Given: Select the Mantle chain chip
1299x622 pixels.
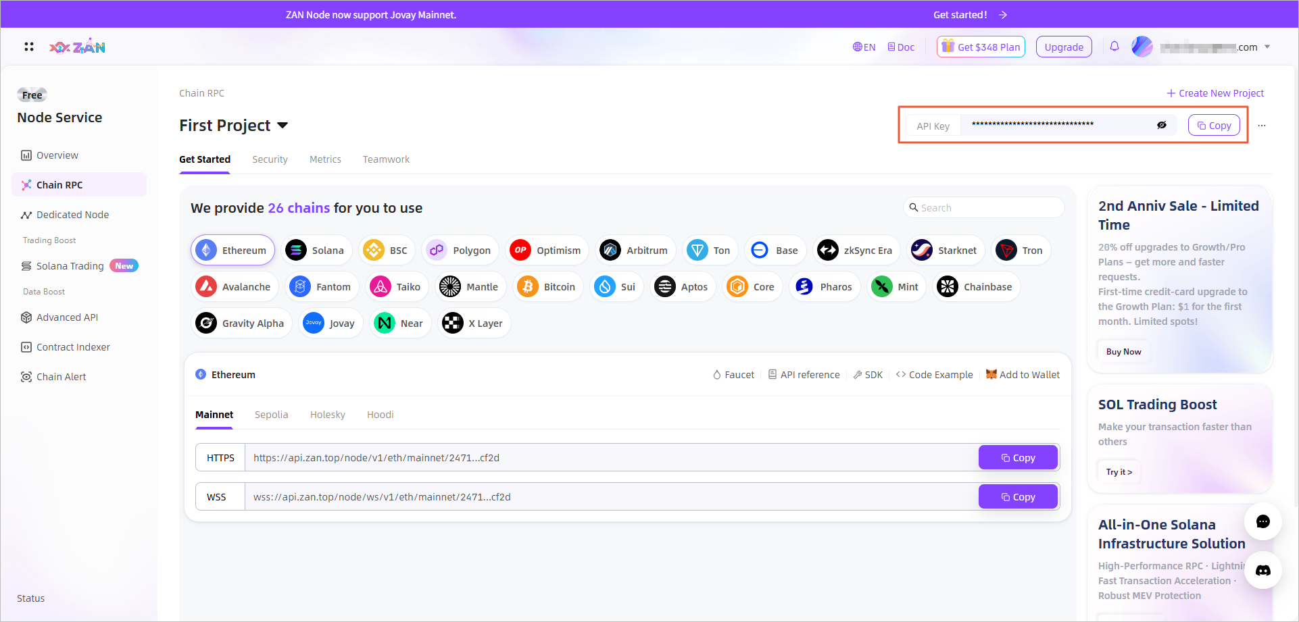Looking at the screenshot, I should coord(470,287).
